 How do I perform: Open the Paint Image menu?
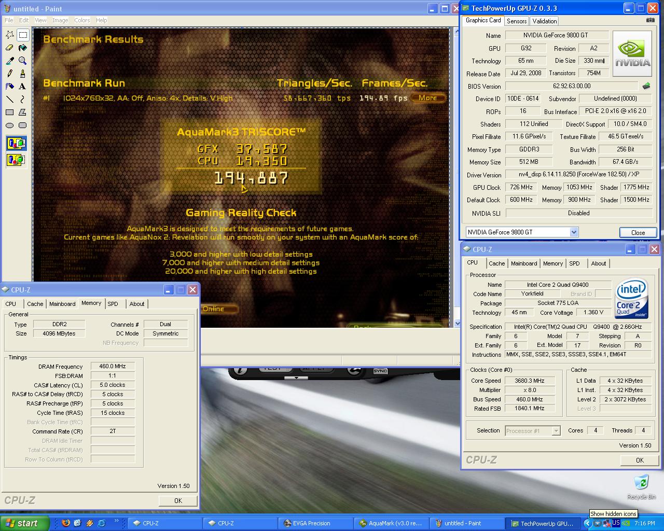click(x=60, y=20)
